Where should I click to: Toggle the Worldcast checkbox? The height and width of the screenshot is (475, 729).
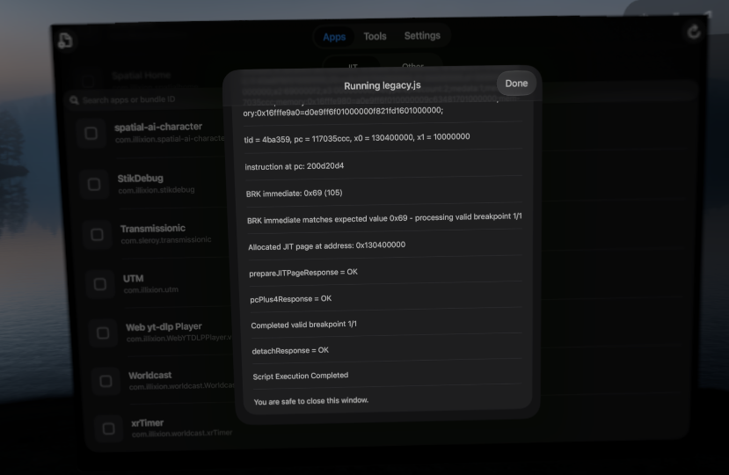tap(106, 382)
